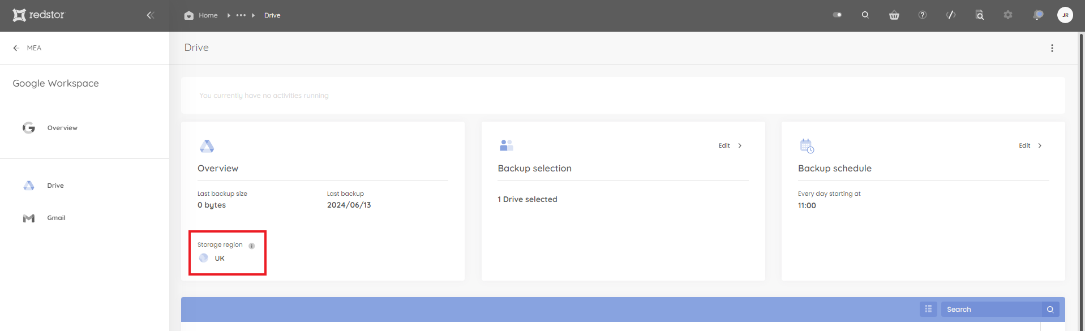Click the Backup selection users icon
This screenshot has width=1085, height=331.
click(x=507, y=145)
